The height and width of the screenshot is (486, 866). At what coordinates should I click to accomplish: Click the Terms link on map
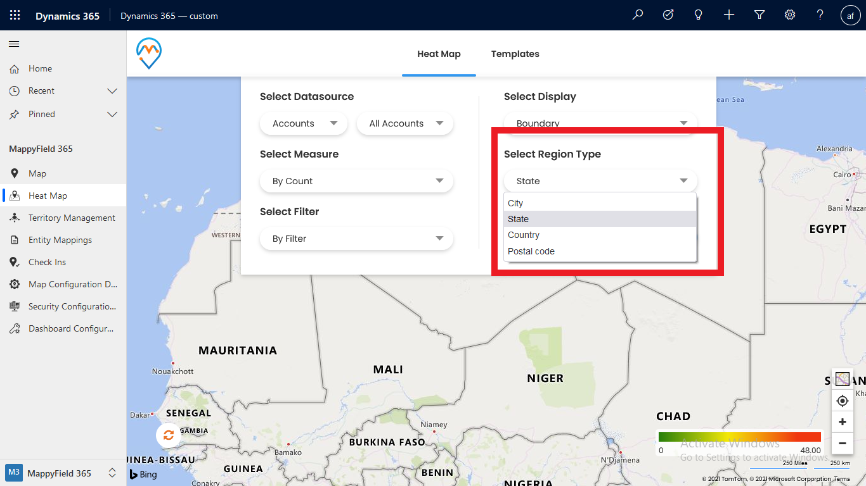pyautogui.click(x=842, y=479)
